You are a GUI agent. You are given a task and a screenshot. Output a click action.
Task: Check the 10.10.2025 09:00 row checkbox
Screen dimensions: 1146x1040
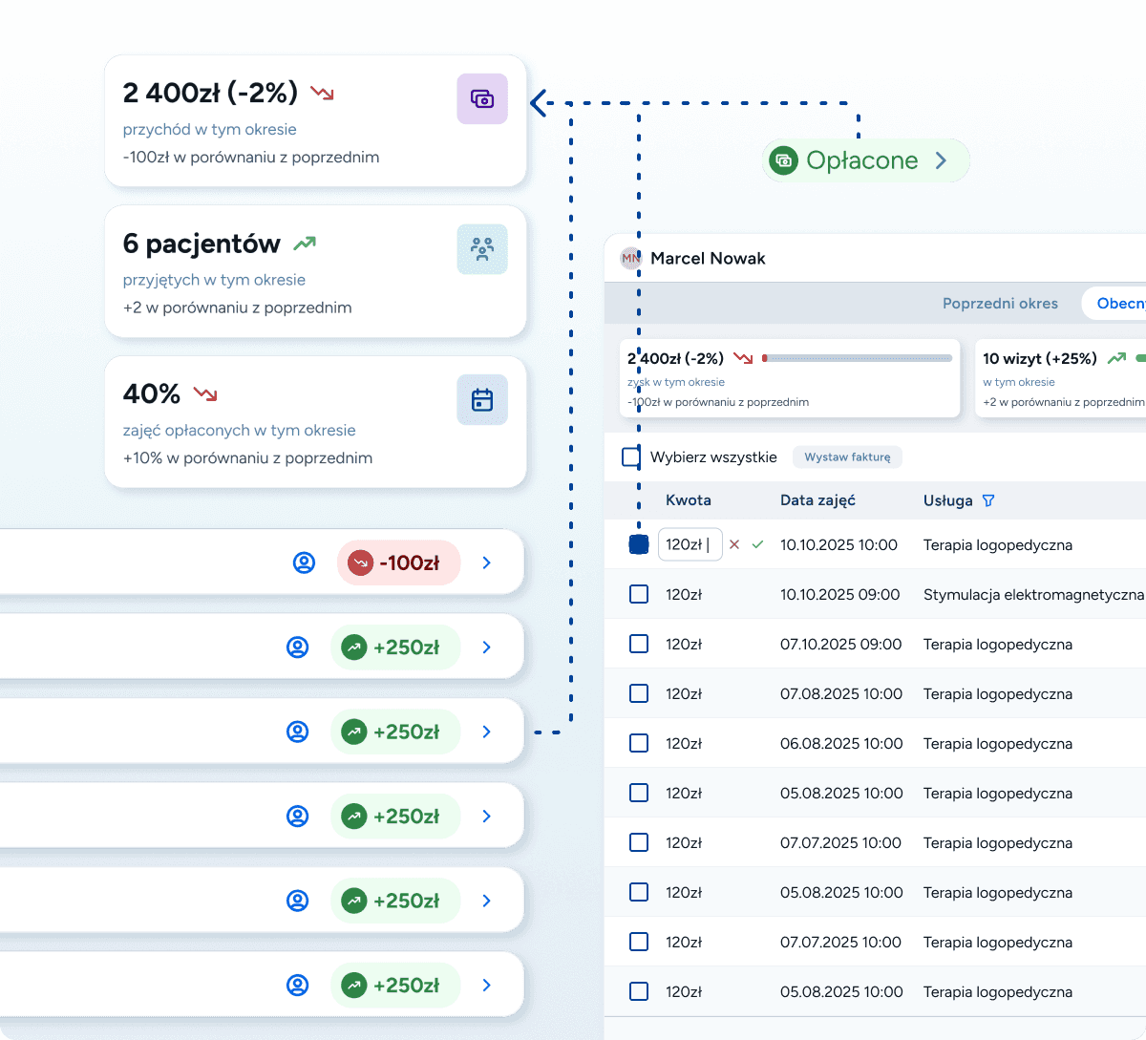(639, 594)
